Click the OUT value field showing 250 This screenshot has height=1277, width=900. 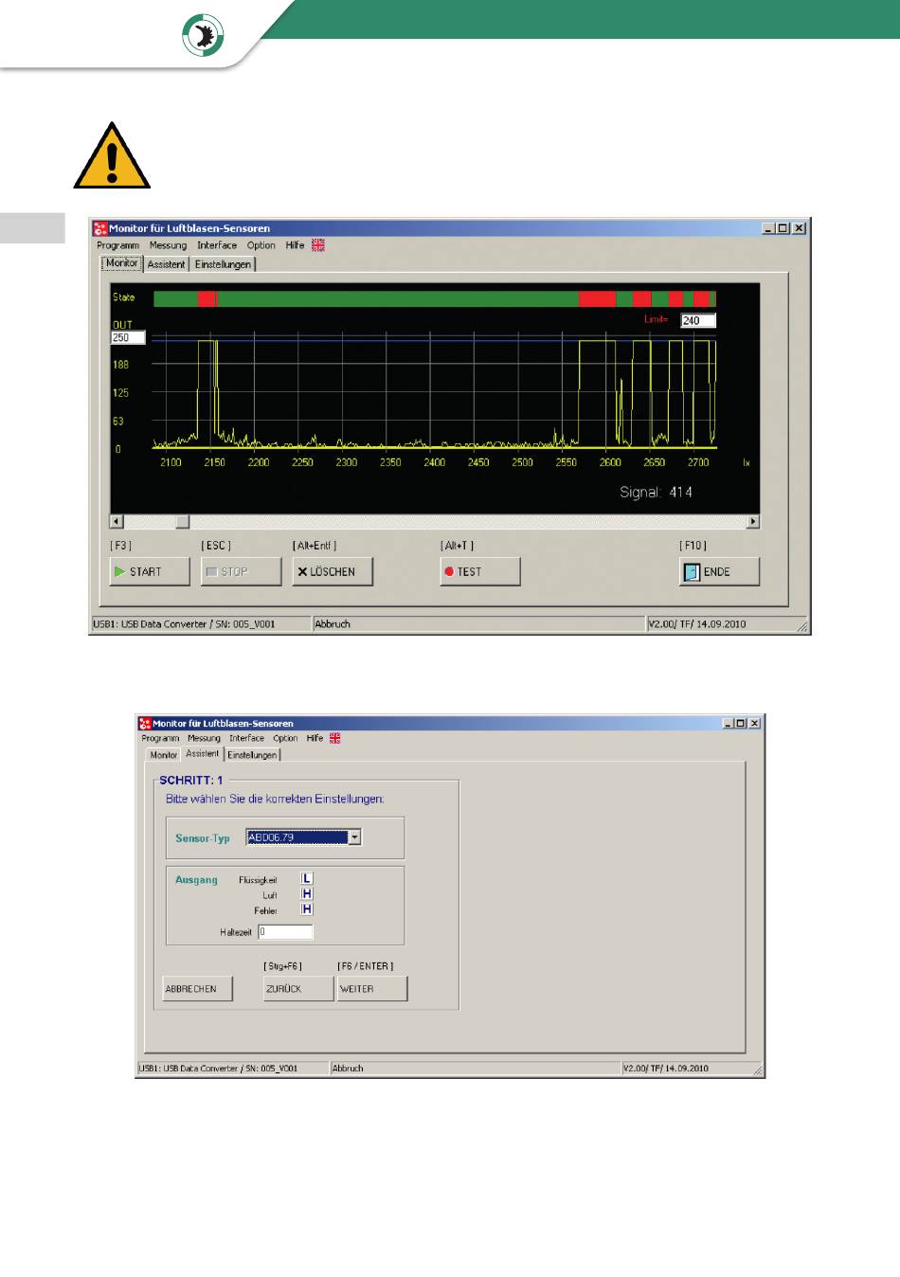coord(128,337)
